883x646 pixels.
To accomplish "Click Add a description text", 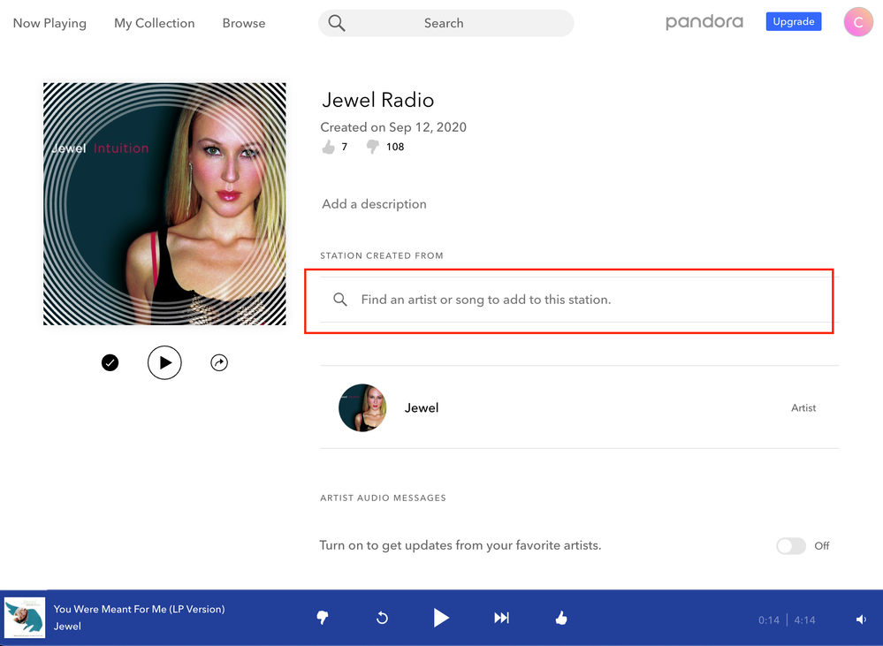I will 374,204.
